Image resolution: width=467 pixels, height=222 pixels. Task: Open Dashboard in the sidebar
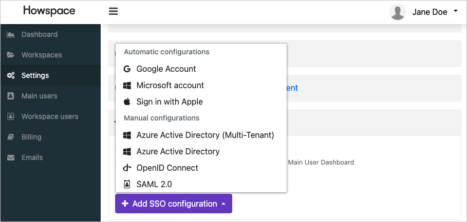tap(51, 34)
